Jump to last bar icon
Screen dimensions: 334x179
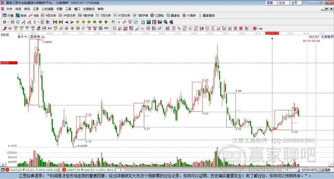click(60, 22)
